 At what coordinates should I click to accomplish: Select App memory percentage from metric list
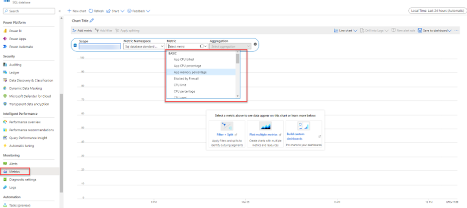[190, 72]
